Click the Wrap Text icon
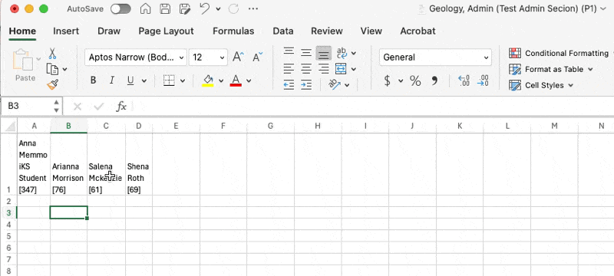 (342, 53)
